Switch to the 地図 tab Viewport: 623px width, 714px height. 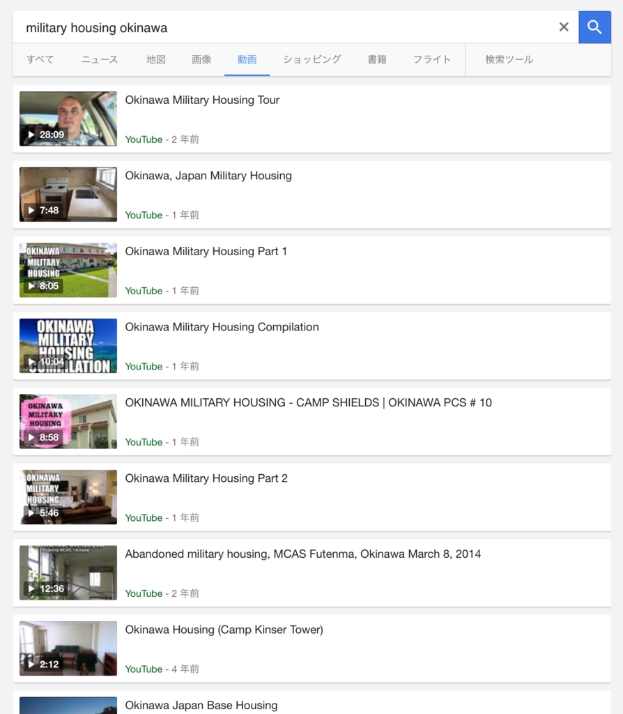pos(156,60)
